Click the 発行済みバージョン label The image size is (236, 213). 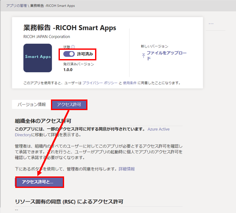click(x=79, y=64)
